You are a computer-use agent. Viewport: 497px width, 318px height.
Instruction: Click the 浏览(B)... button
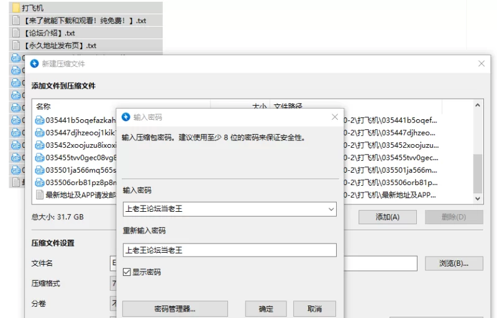[454, 263]
